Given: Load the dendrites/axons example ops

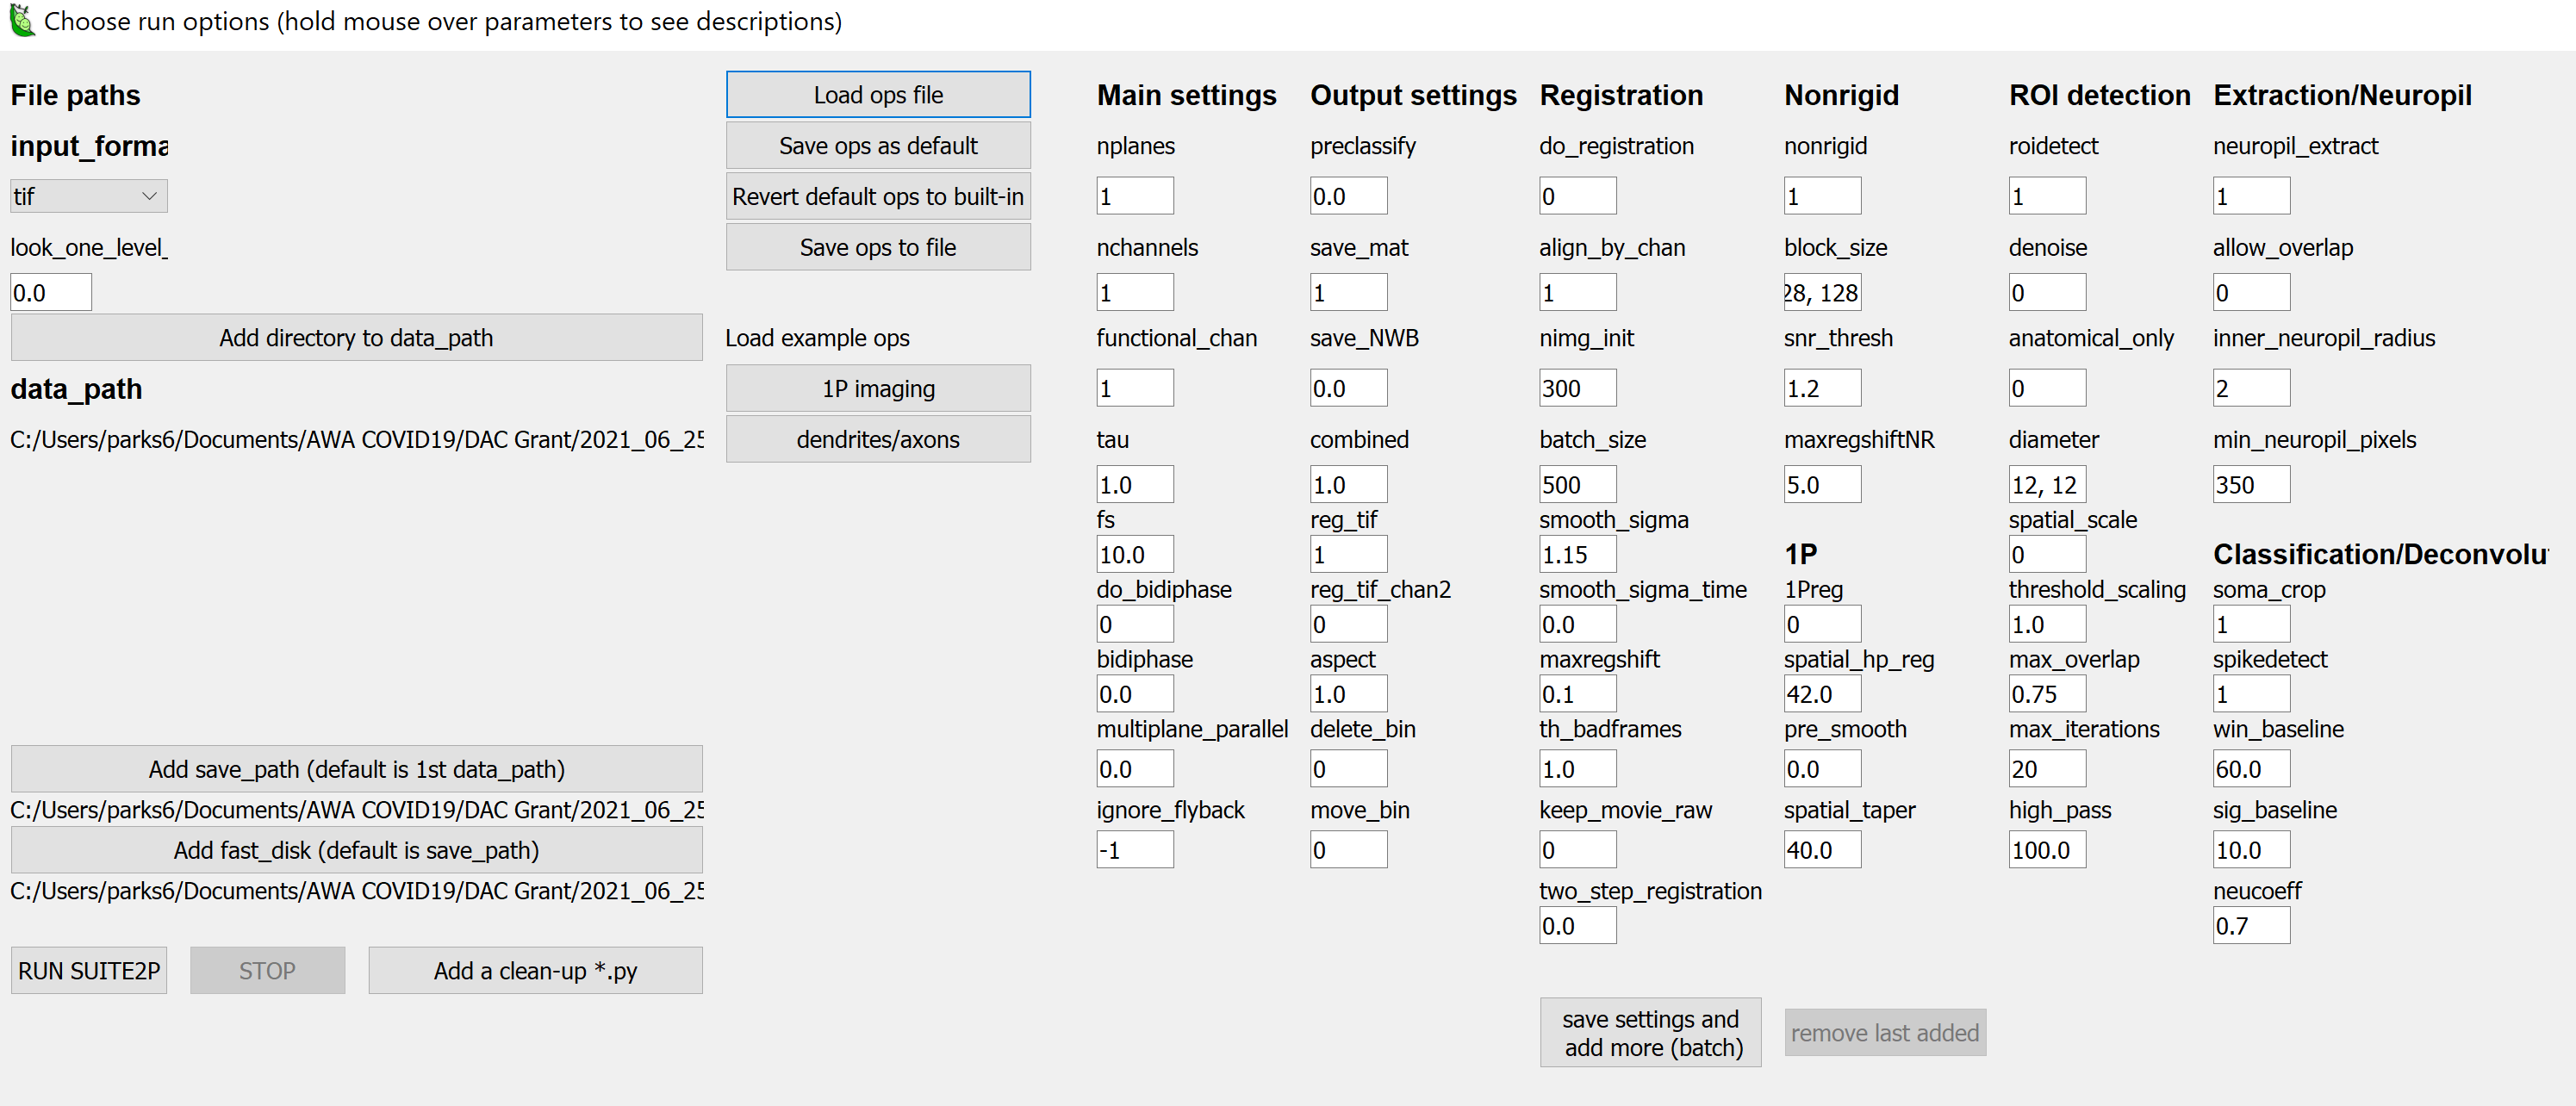Looking at the screenshot, I should [877, 438].
